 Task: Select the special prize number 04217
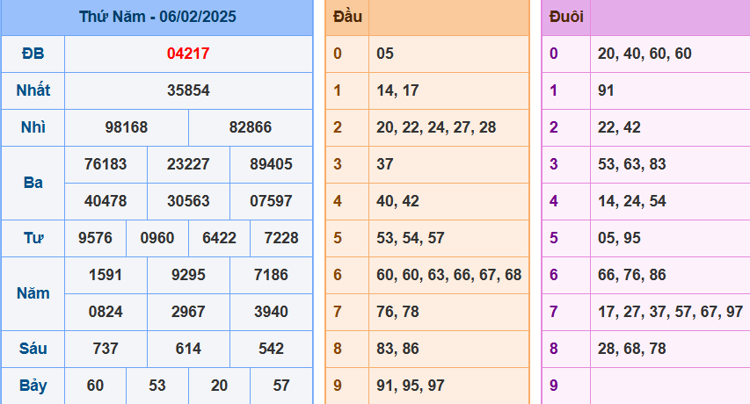click(x=188, y=54)
